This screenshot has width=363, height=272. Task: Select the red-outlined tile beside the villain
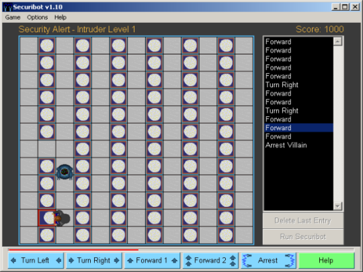(x=47, y=218)
